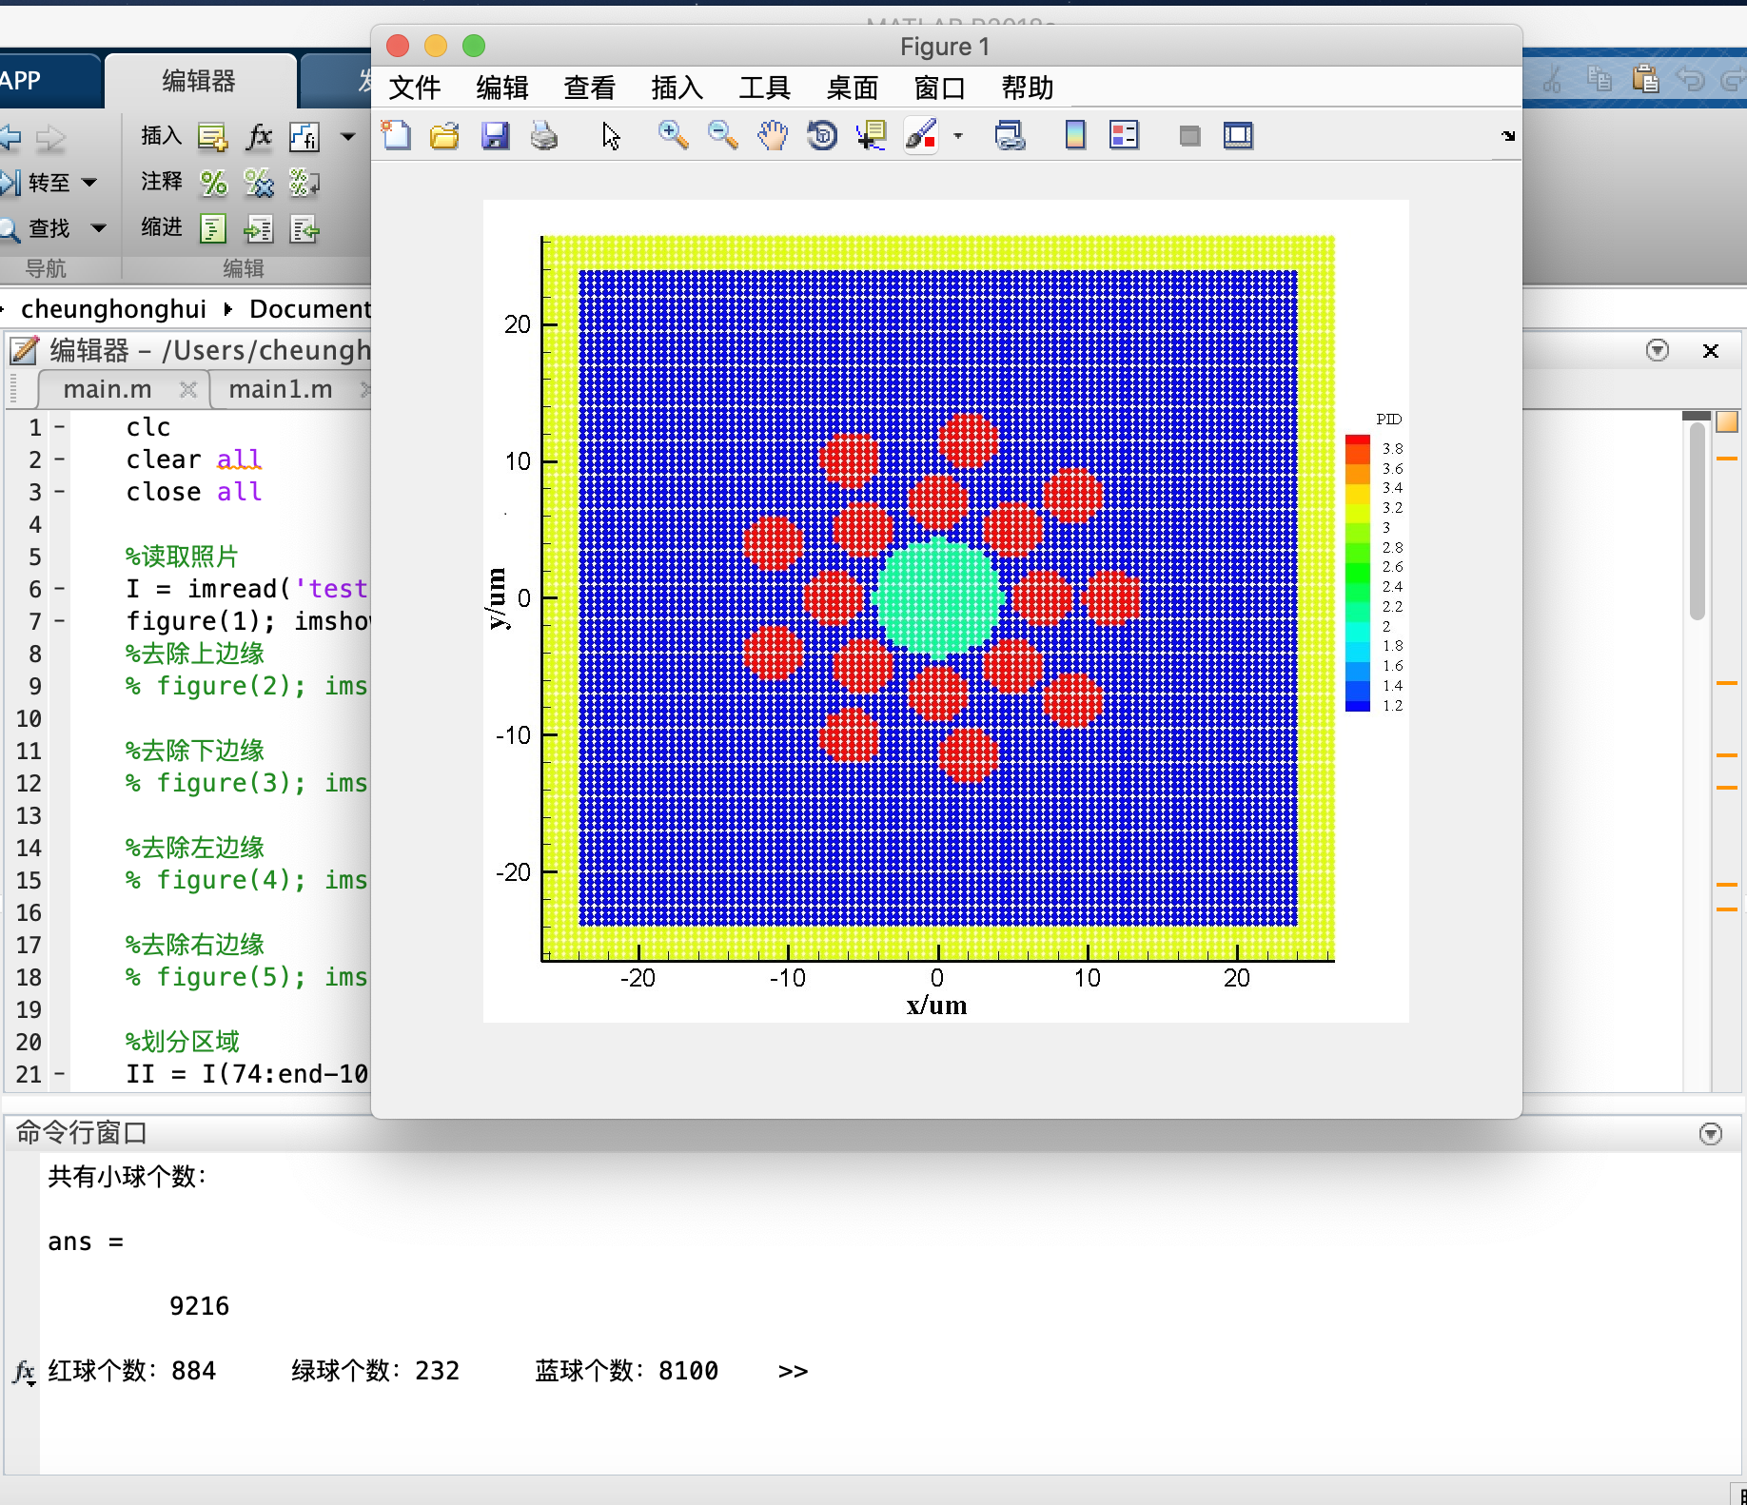Toggle breakpoint dash on line 21
The width and height of the screenshot is (1747, 1505).
coord(59,1074)
